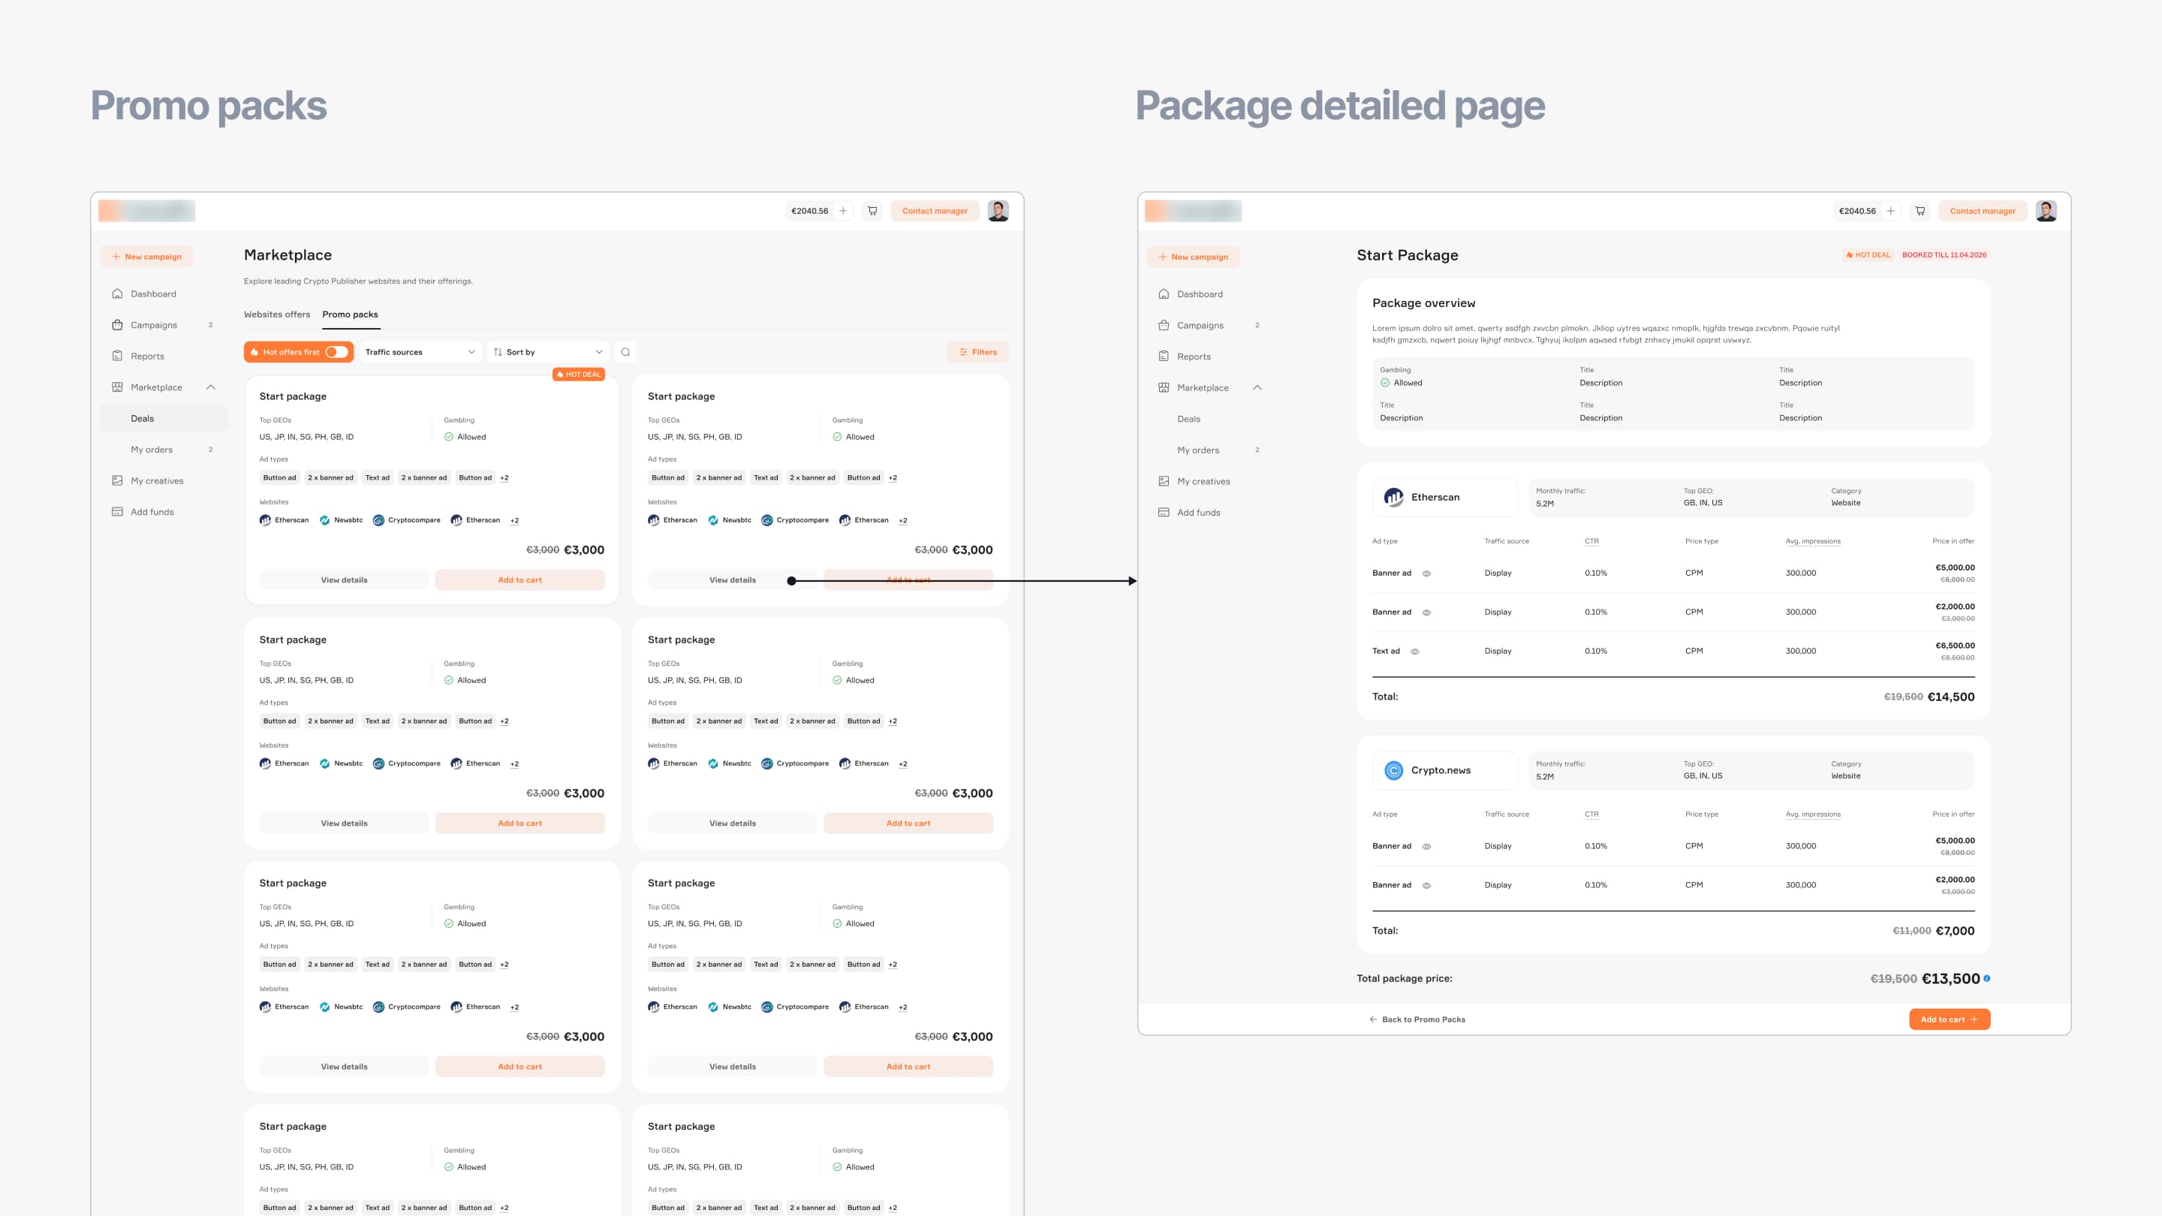Open the Sort by dropdown
Image resolution: width=2162 pixels, height=1216 pixels.
(x=548, y=353)
